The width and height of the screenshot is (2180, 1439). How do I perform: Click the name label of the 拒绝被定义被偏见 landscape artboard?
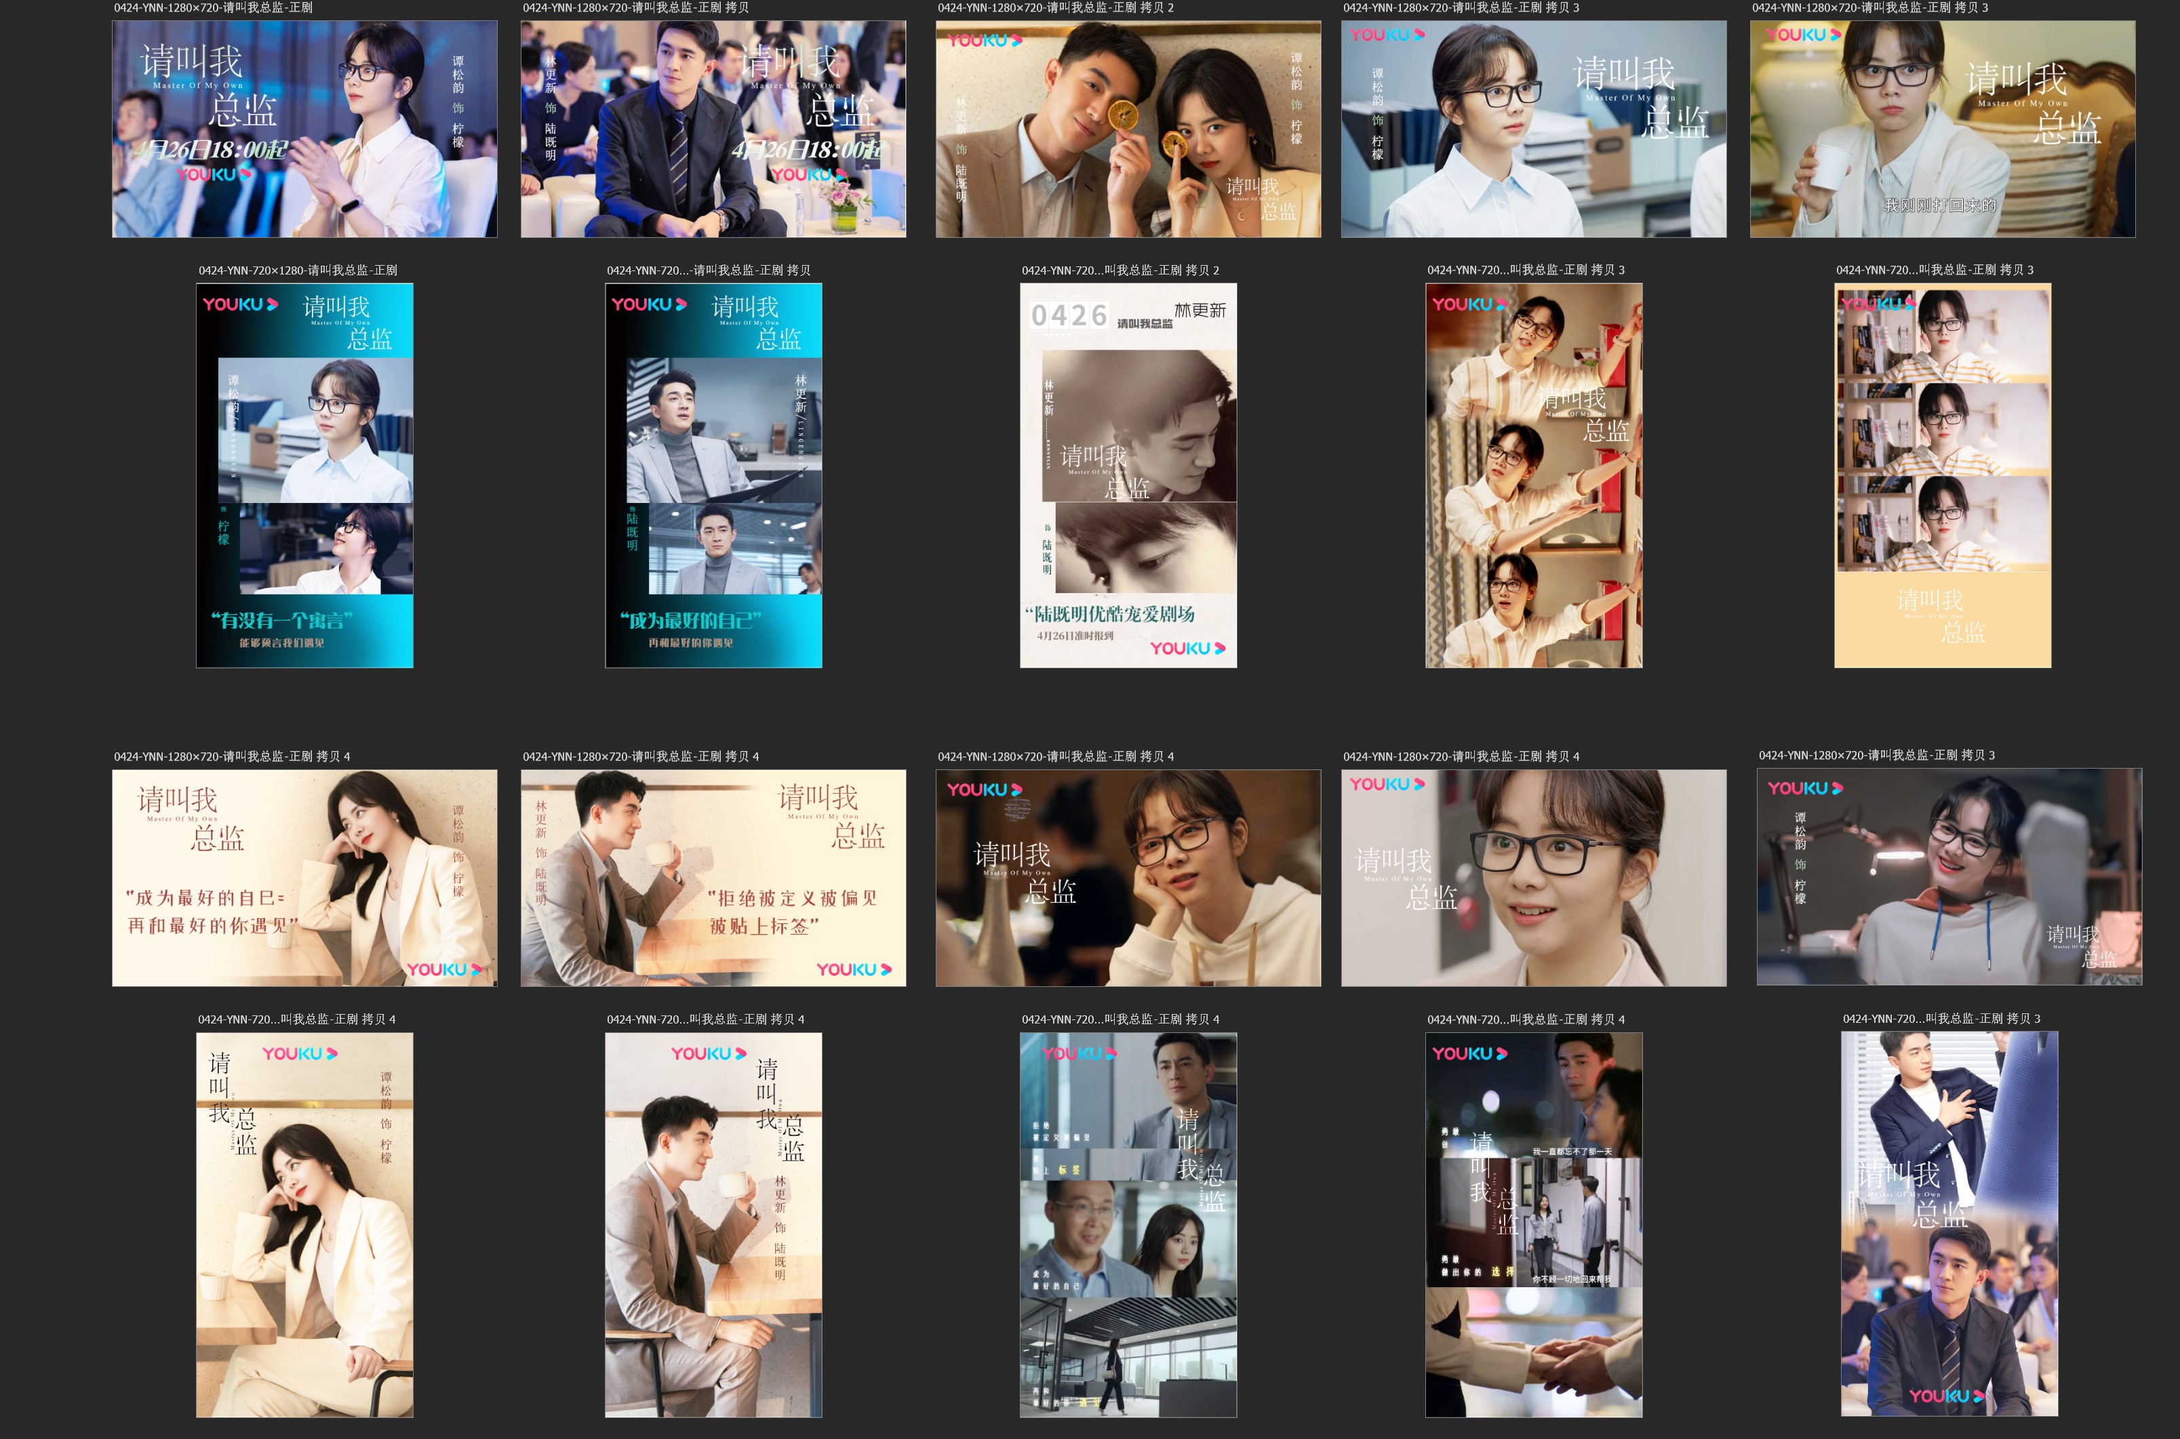point(641,756)
